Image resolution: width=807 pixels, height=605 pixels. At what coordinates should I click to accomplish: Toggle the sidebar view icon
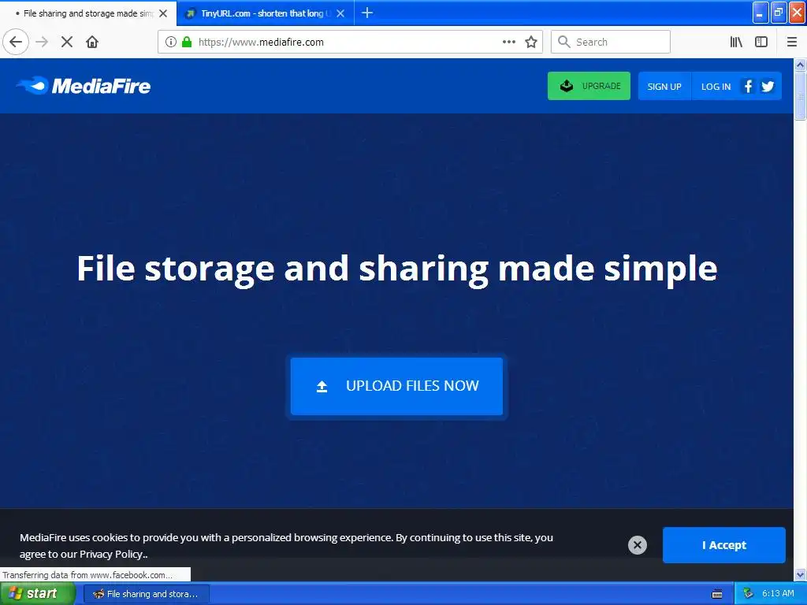[761, 42]
